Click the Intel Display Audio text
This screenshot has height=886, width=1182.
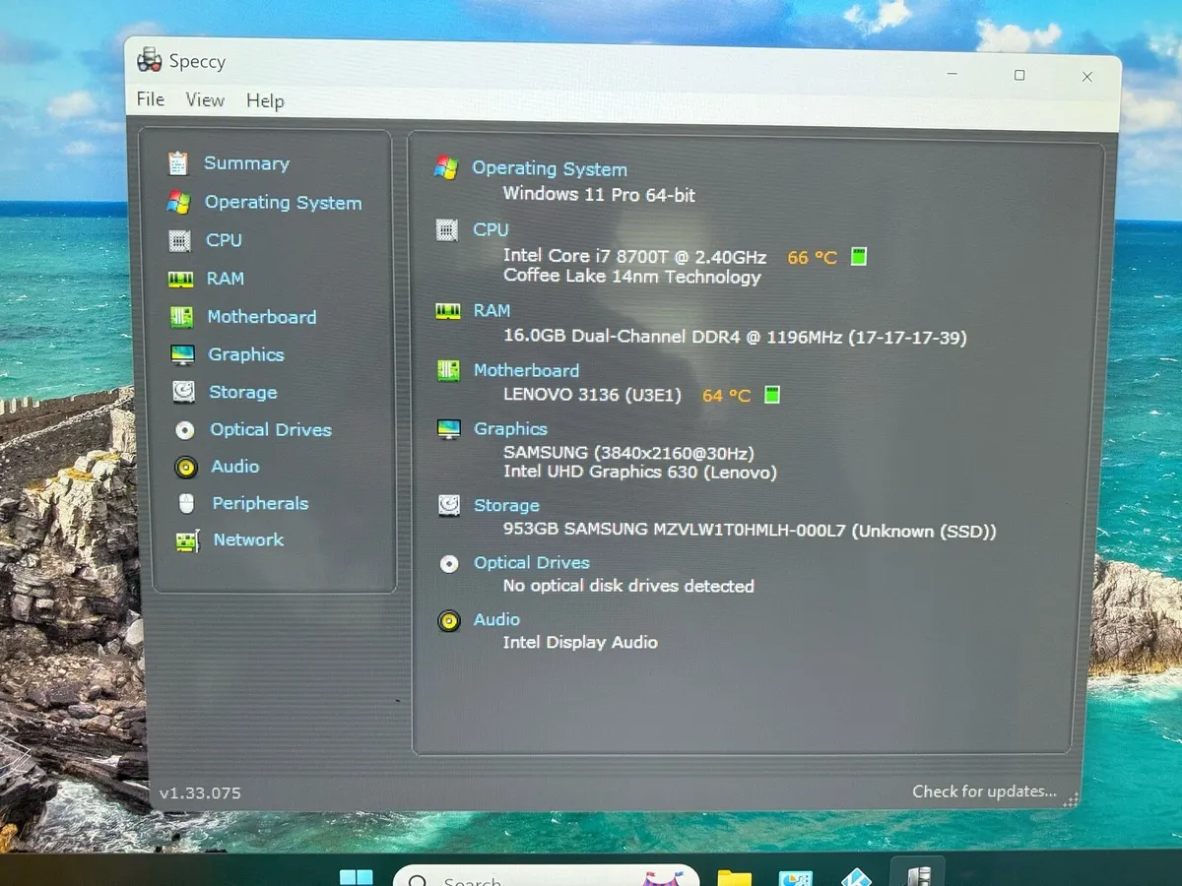pyautogui.click(x=580, y=642)
